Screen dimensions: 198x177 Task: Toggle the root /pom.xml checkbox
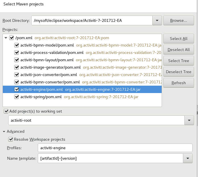[x=11, y=37]
